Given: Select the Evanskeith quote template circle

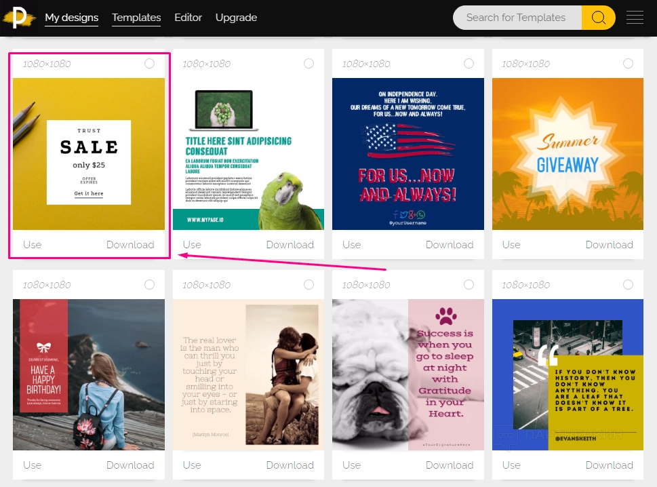Looking at the screenshot, I should coord(628,285).
